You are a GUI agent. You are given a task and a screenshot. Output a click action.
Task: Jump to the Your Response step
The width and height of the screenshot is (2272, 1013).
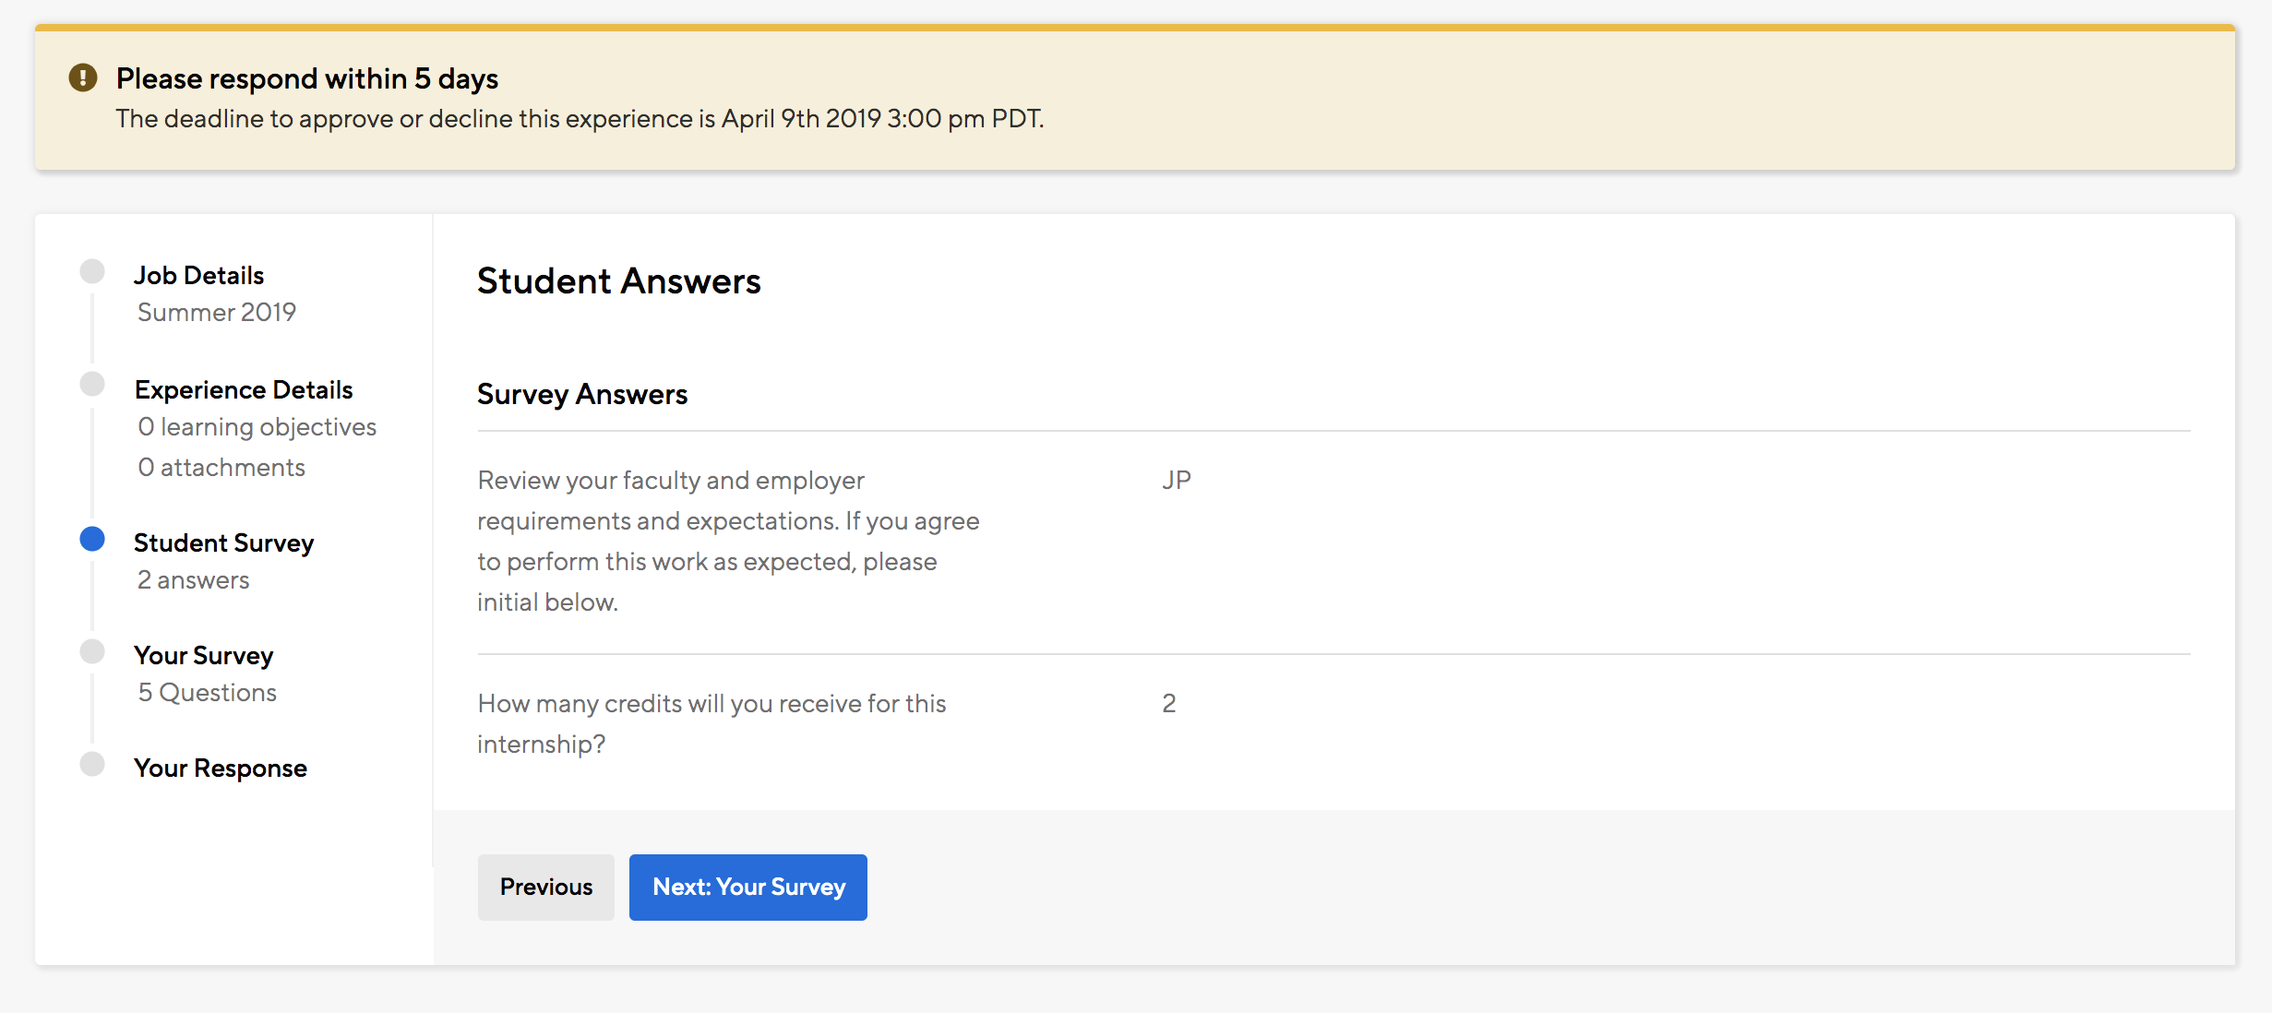220,768
